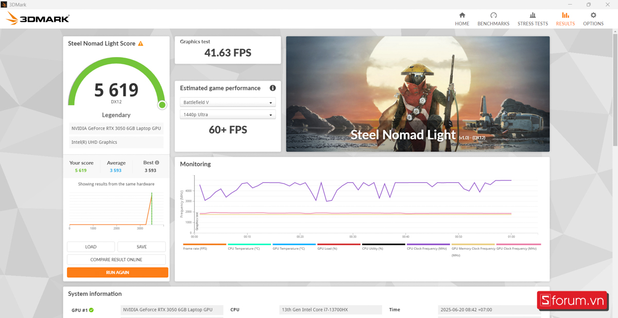The image size is (618, 318).
Task: Toggle the GPU Temperature legend series
Action: (x=294, y=247)
